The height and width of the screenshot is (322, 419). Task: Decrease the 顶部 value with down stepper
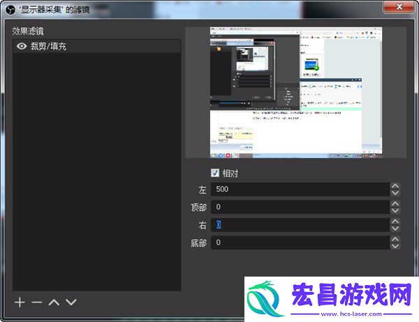395,210
